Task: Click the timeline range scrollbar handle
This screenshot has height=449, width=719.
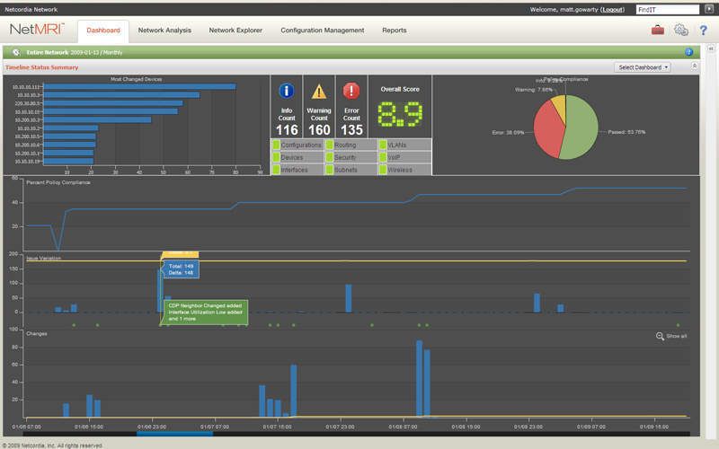Action: click(174, 434)
